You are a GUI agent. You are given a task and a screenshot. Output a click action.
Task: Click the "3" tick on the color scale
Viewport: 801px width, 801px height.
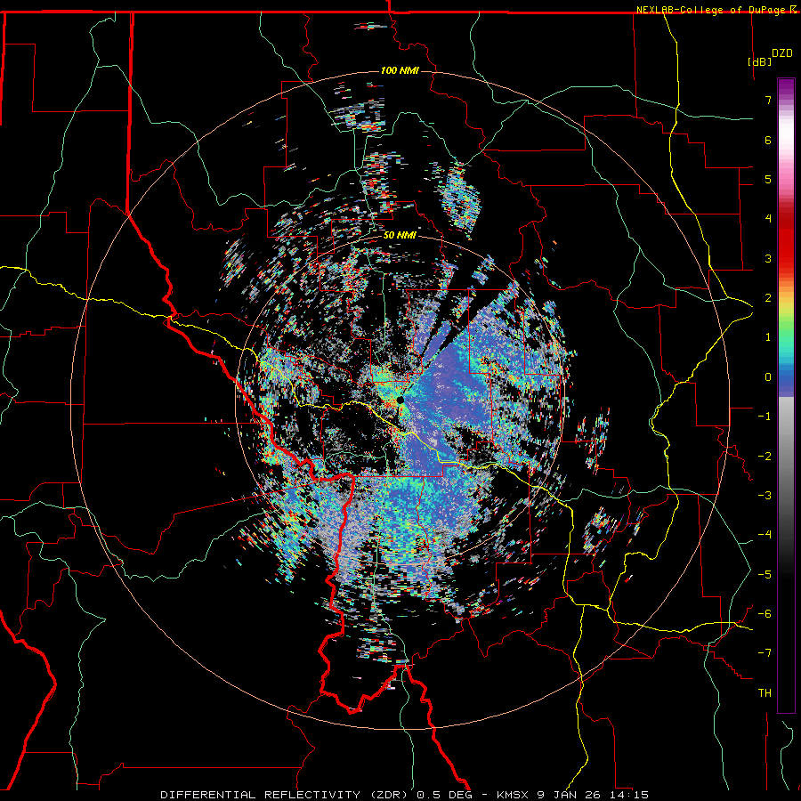[x=768, y=258]
